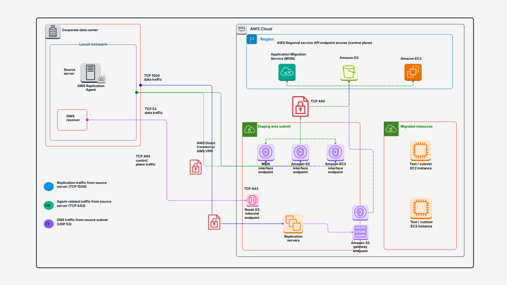Screen dimensions: 507x285
Task: Click the Amazon S3 bucket icon
Action: [349, 72]
